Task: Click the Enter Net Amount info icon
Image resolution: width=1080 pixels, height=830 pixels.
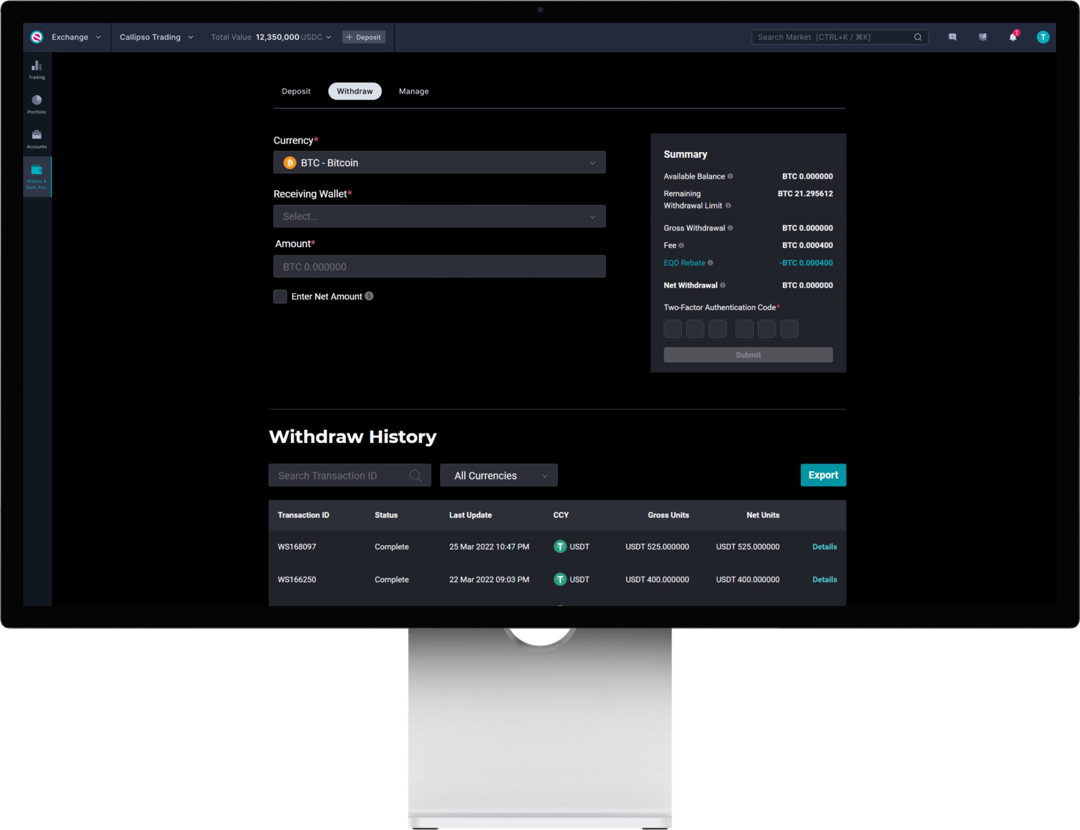Action: point(369,296)
